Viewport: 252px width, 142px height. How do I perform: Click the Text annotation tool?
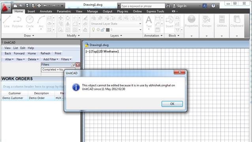149,22
